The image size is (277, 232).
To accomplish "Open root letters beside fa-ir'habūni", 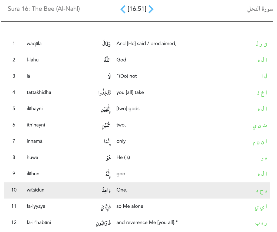I will [261, 223].
